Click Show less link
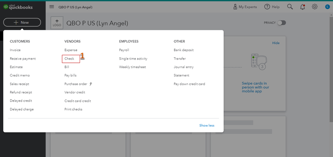 (x=207, y=125)
